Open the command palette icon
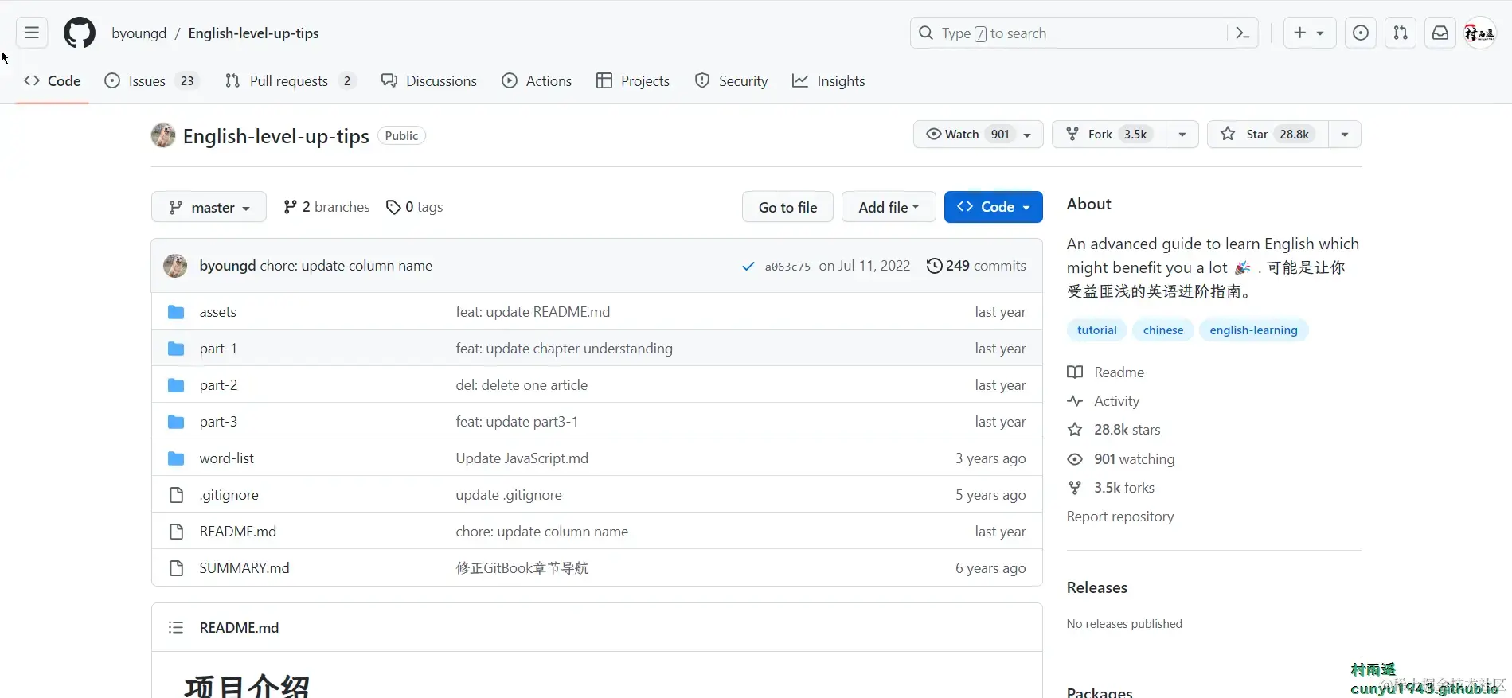The height and width of the screenshot is (698, 1512). (x=1242, y=33)
